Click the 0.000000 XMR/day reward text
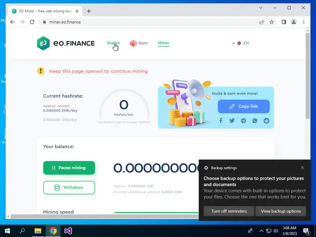316x237 pixels. pyautogui.click(x=60, y=110)
